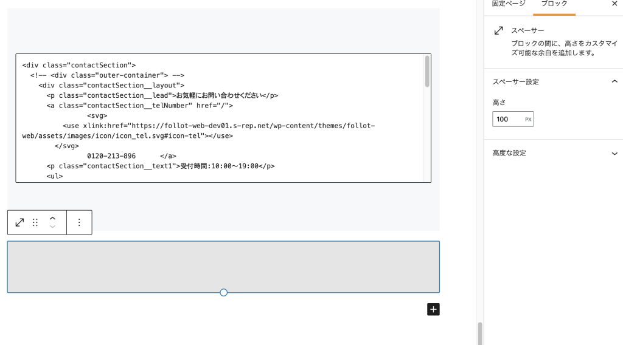Click the spacer's circular resize handle

pyautogui.click(x=223, y=293)
